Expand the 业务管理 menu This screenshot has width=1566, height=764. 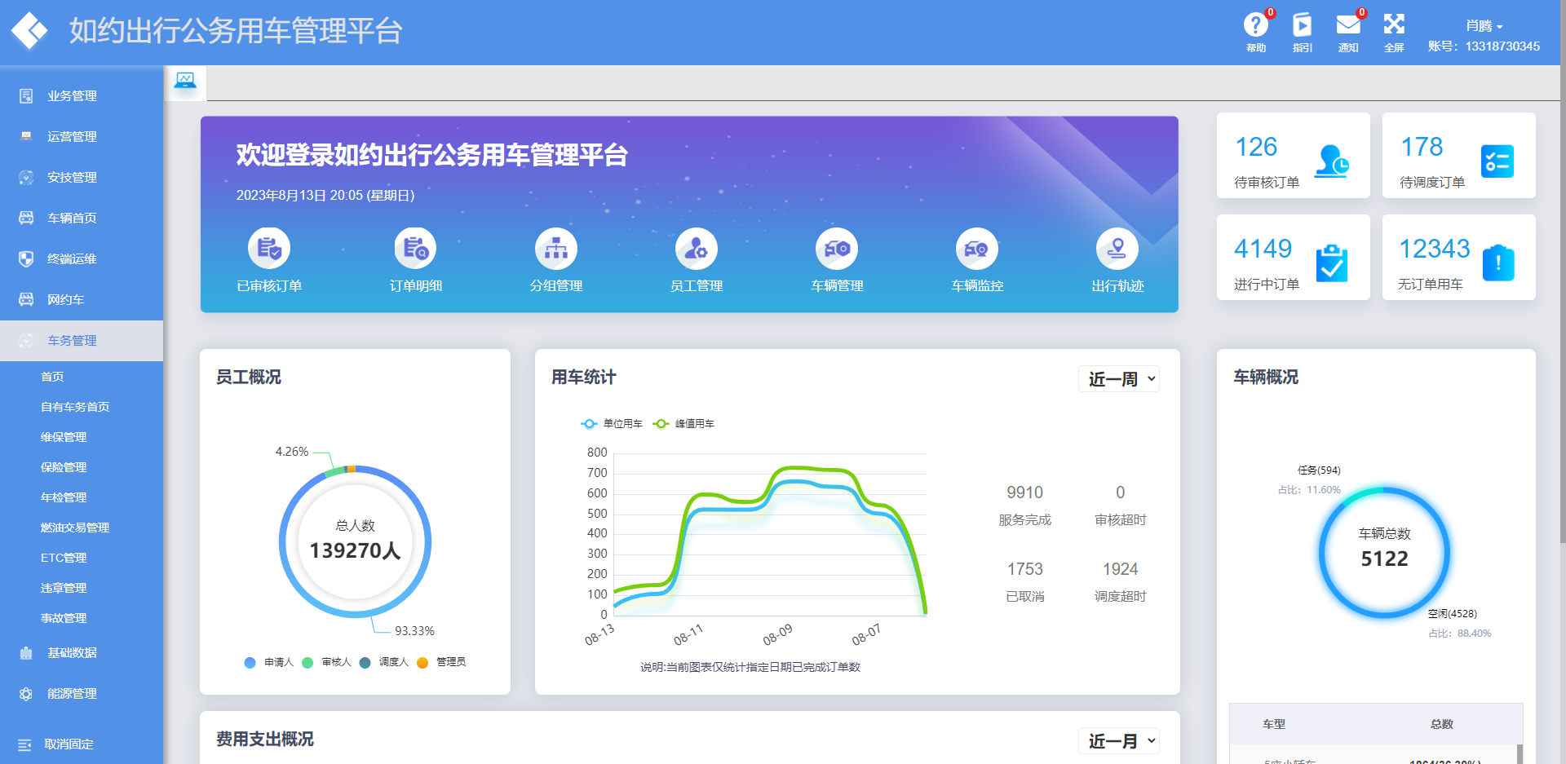[82, 96]
